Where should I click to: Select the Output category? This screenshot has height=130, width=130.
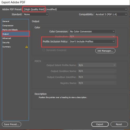[x=15, y=34]
